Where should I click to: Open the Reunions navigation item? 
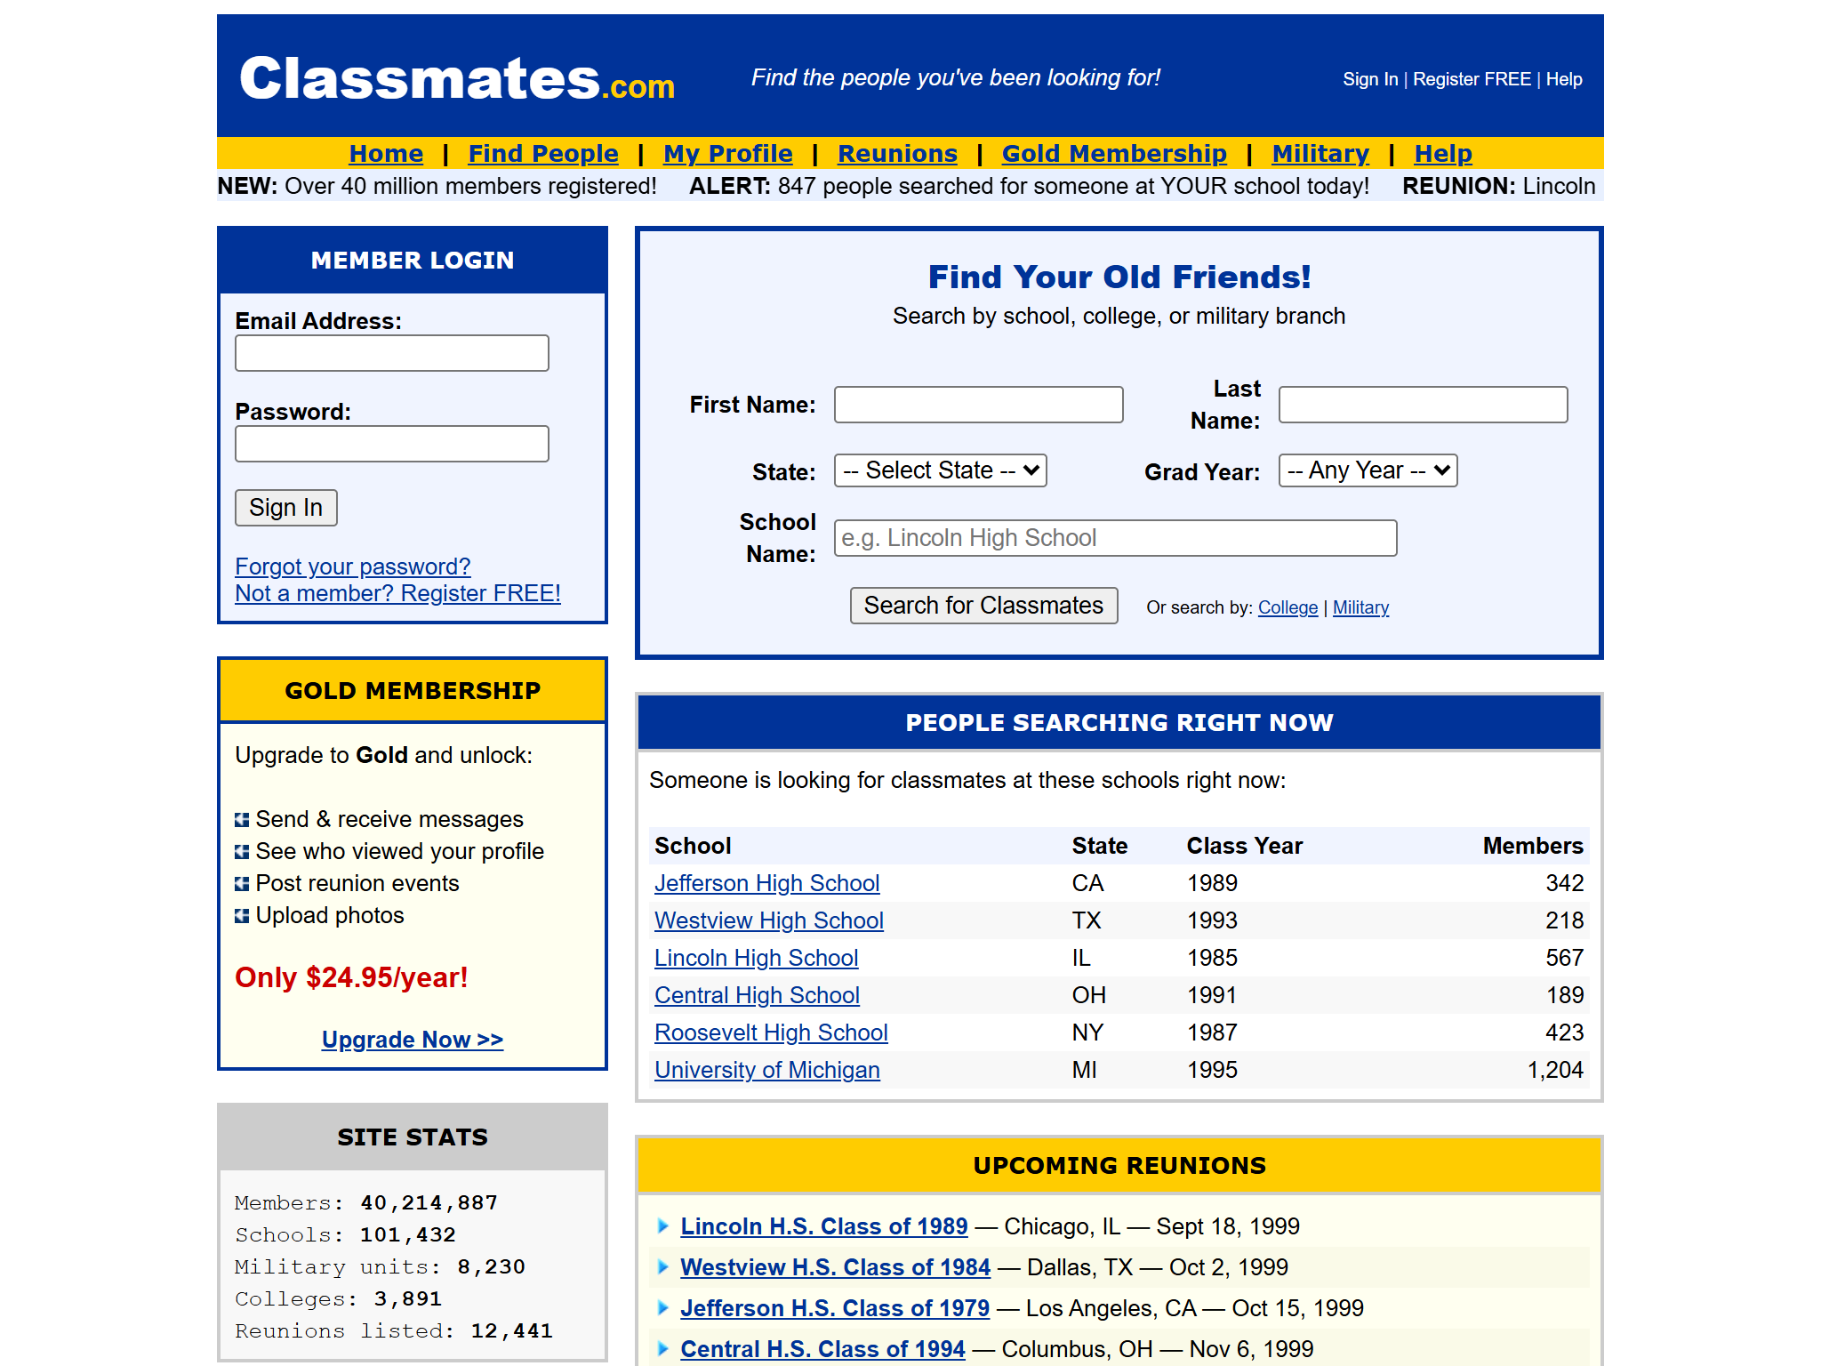897,153
